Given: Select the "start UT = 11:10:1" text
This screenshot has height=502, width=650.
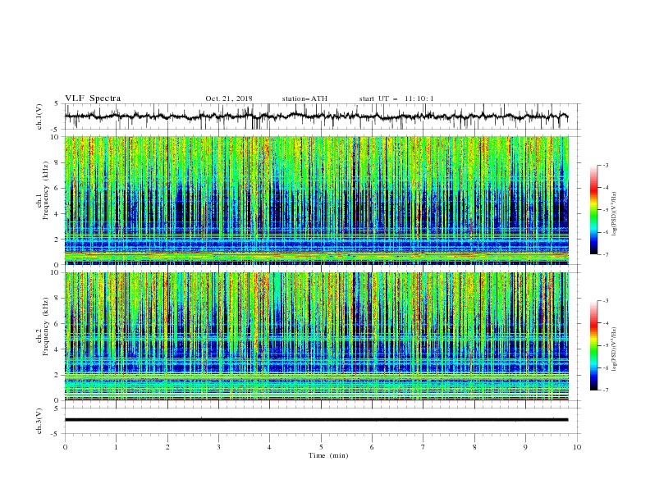Looking at the screenshot, I should coord(396,98).
